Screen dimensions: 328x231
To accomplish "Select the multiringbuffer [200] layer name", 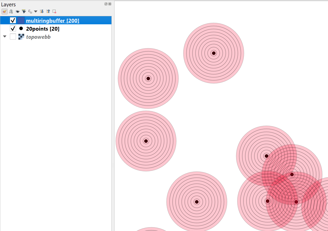I will 53,21.
